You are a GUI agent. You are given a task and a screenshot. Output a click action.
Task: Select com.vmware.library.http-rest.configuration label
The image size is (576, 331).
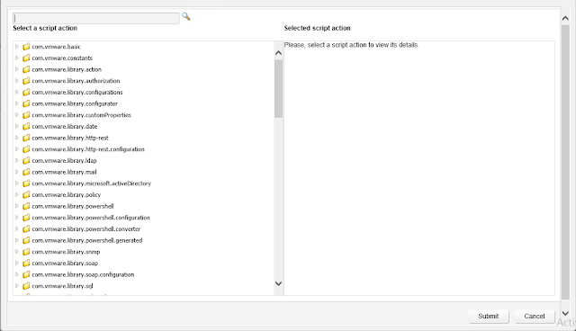point(88,149)
